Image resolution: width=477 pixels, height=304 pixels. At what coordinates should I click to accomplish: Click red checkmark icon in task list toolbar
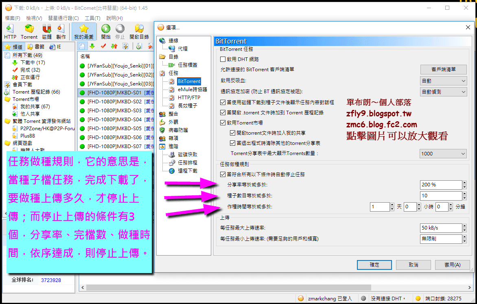coord(103,46)
